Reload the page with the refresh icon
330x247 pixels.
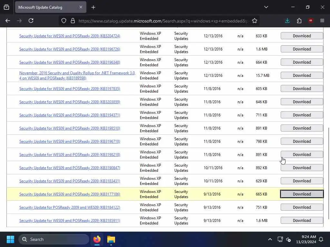click(31, 21)
